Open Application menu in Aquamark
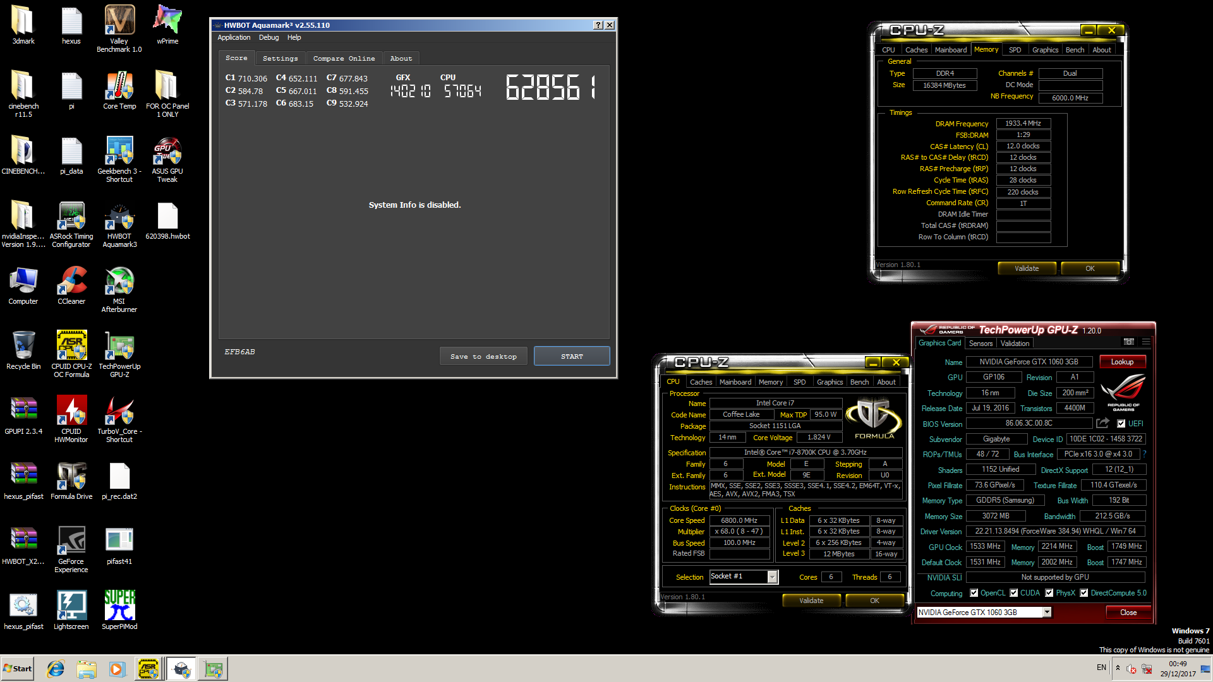The width and height of the screenshot is (1213, 682). (234, 37)
